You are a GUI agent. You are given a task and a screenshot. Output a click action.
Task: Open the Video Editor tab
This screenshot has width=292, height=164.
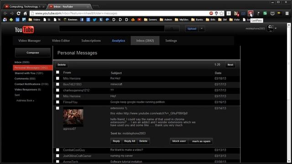click(61, 41)
